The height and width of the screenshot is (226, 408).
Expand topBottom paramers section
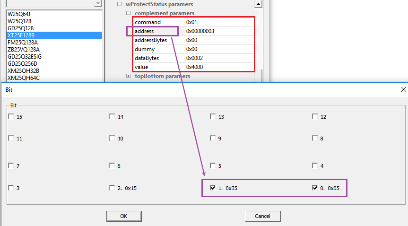(128, 76)
